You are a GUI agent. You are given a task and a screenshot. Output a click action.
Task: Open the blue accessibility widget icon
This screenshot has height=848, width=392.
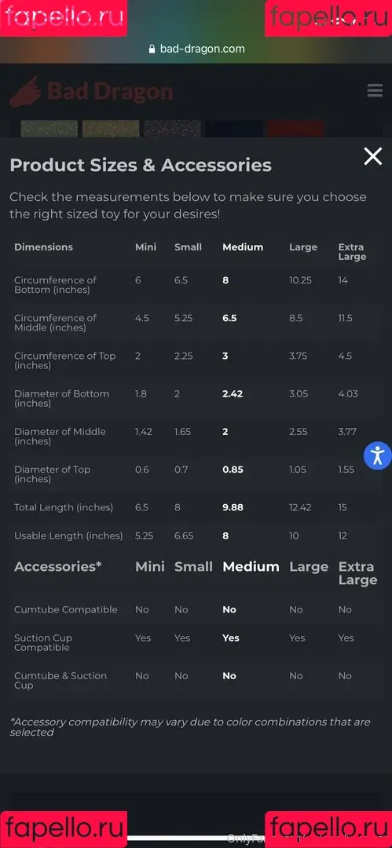[x=377, y=455]
